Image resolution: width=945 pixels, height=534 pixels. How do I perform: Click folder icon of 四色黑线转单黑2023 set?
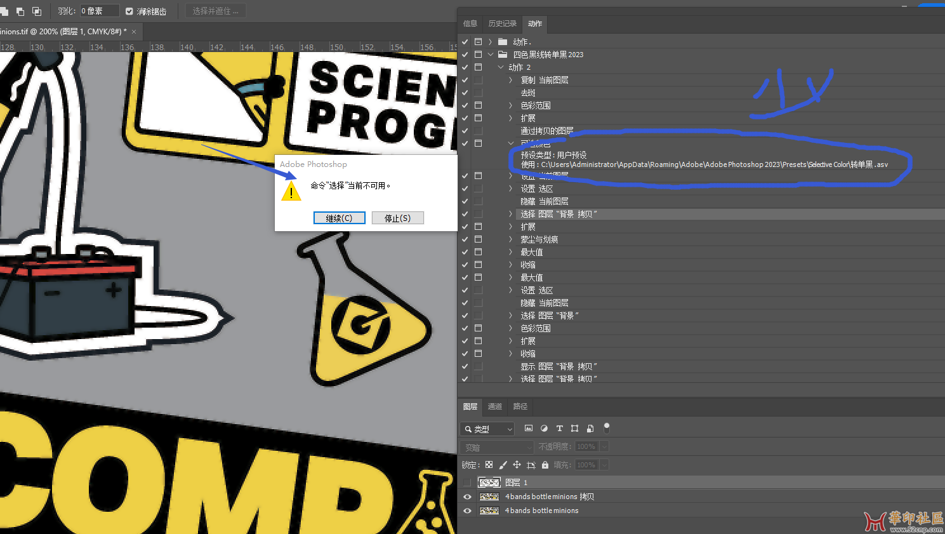point(503,55)
